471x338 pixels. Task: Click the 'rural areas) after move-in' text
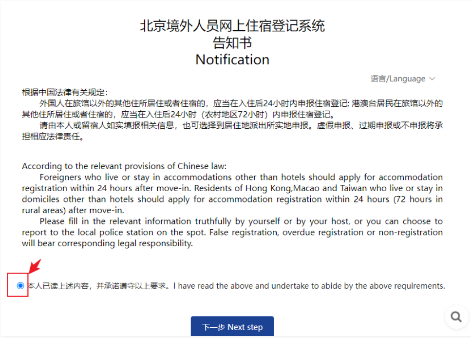point(73,210)
